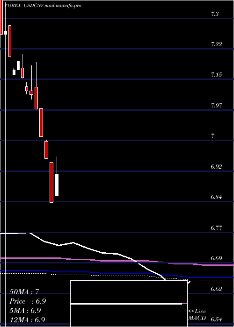Click the 6.69 price axis label

pos(216,258)
